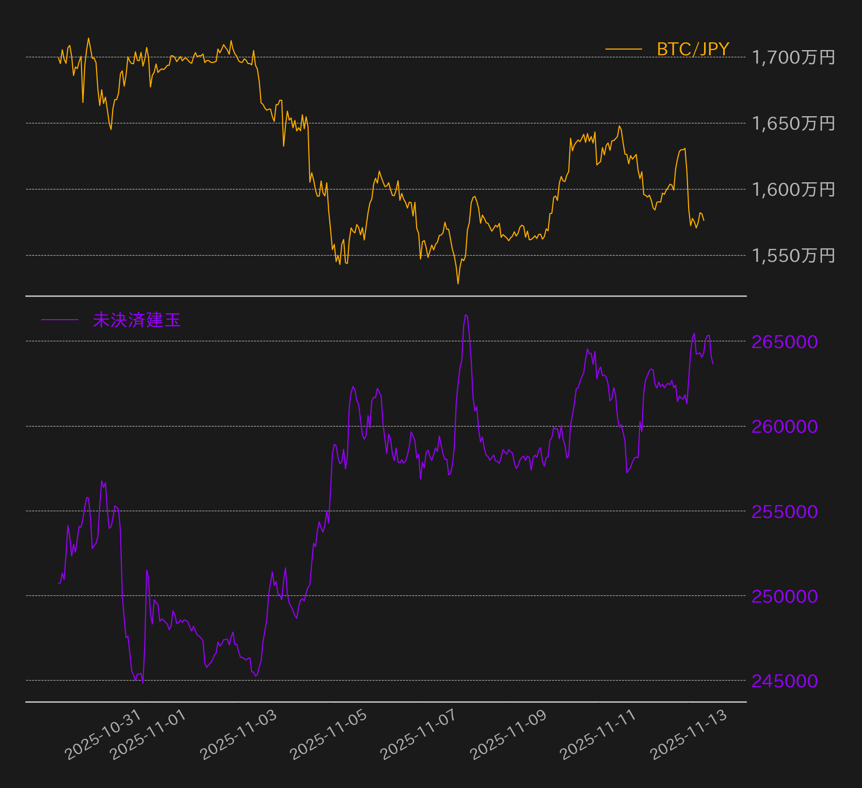This screenshot has height=788, width=862.
Task: Click the 1,550万円 axis label
Action: pos(793,256)
